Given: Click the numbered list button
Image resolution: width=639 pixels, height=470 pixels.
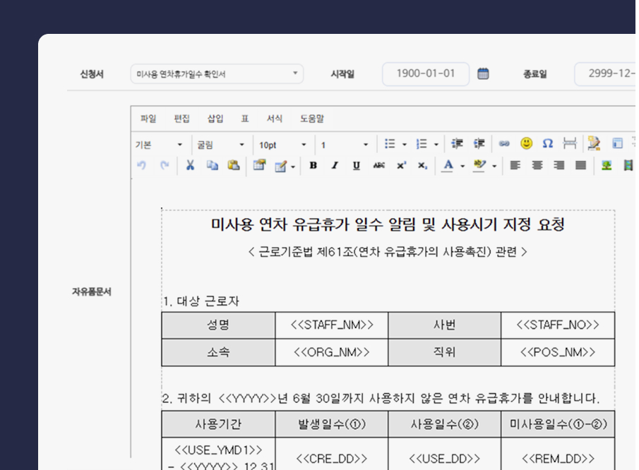Looking at the screenshot, I should point(422,144).
